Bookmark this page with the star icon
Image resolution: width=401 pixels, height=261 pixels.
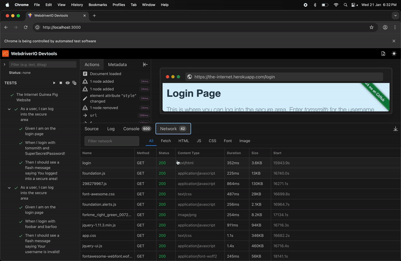click(371, 28)
